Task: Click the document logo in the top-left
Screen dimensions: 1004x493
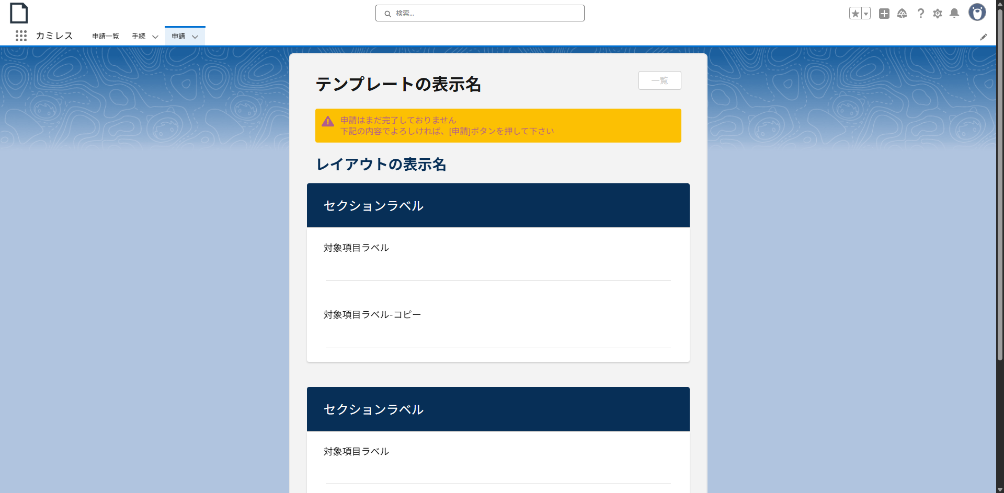Action: pyautogui.click(x=19, y=13)
